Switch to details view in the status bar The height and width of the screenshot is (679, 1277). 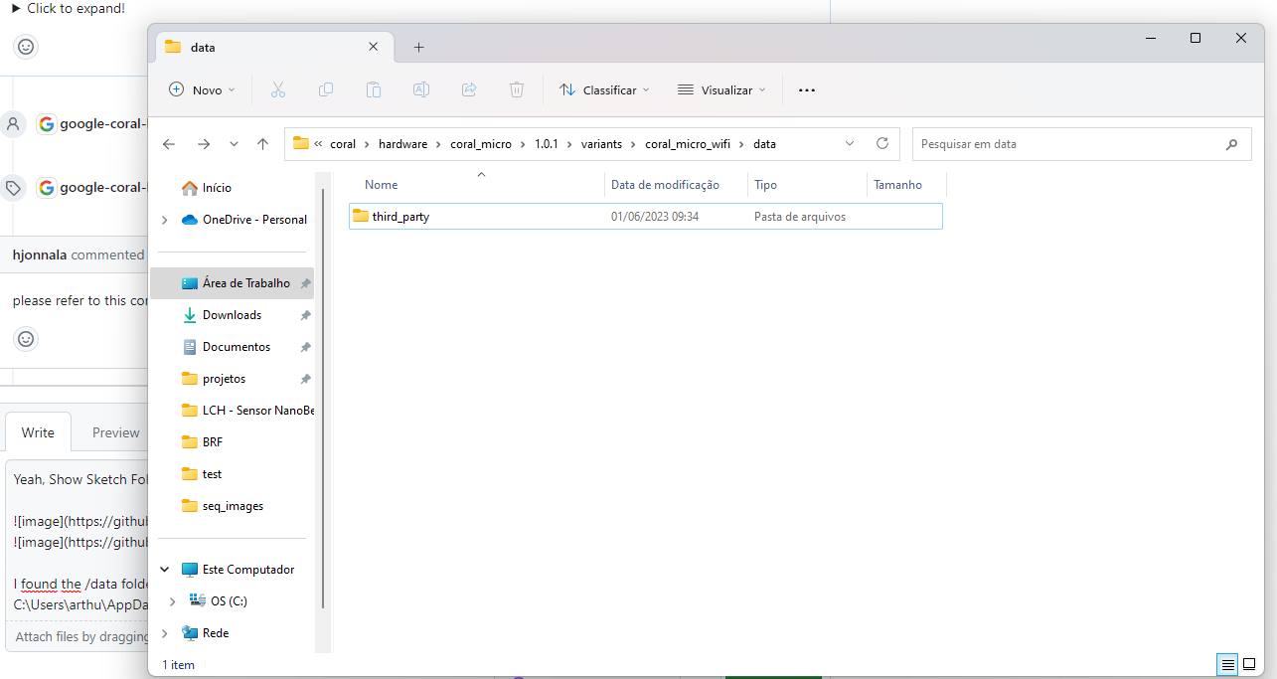(x=1227, y=664)
